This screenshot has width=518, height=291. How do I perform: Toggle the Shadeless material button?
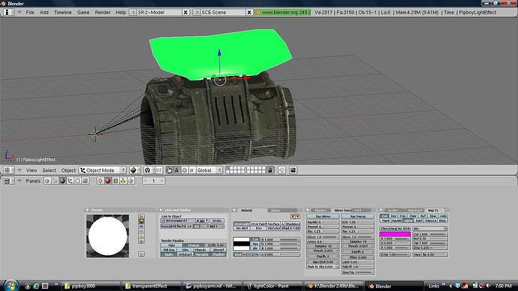[x=292, y=224]
